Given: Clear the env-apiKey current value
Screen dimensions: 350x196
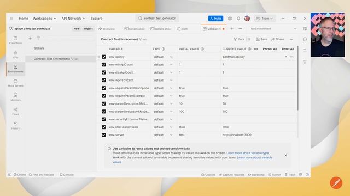Looking at the screenshot, I should (286, 57).
